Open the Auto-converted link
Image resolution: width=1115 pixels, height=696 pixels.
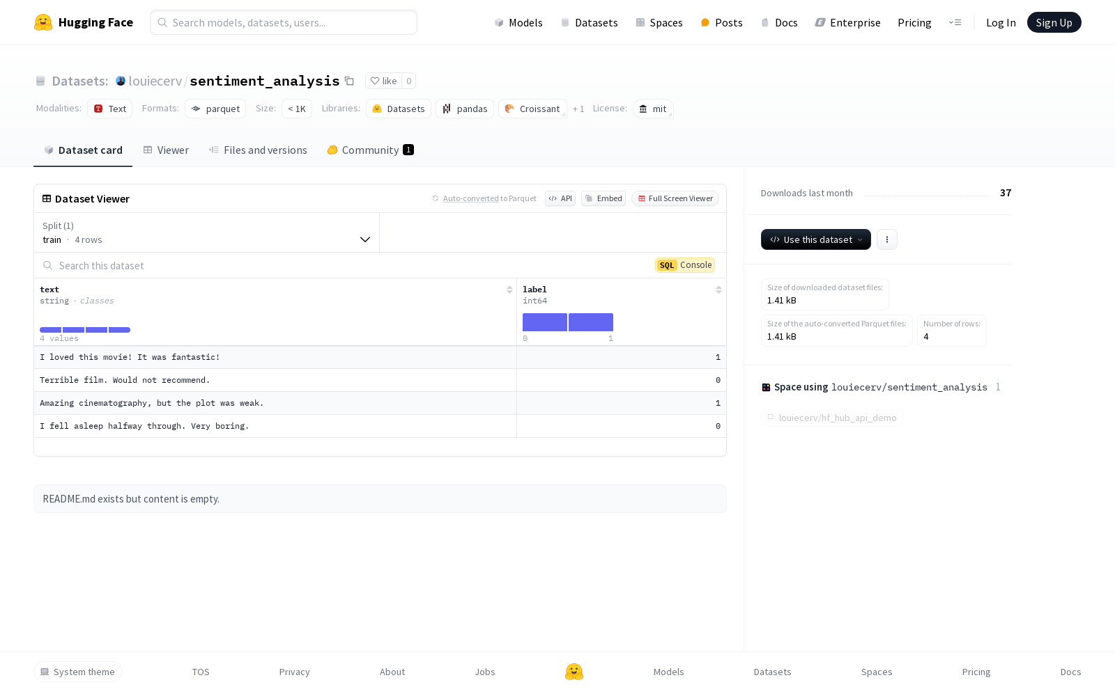pyautogui.click(x=471, y=198)
